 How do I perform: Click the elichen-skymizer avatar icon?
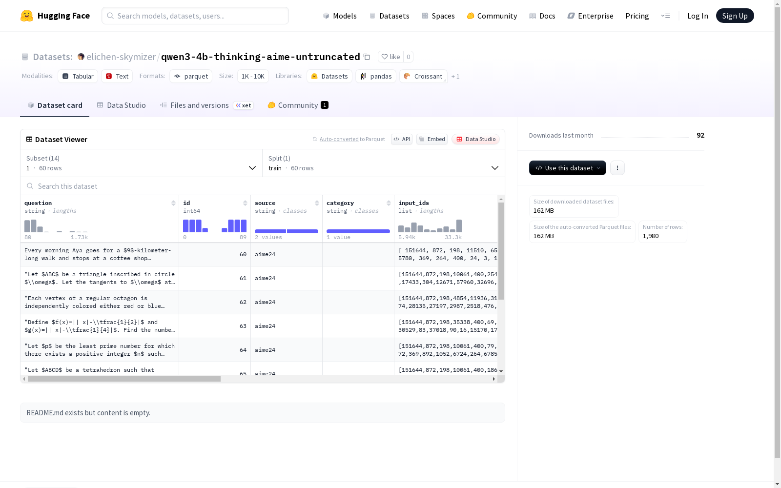[x=81, y=57]
